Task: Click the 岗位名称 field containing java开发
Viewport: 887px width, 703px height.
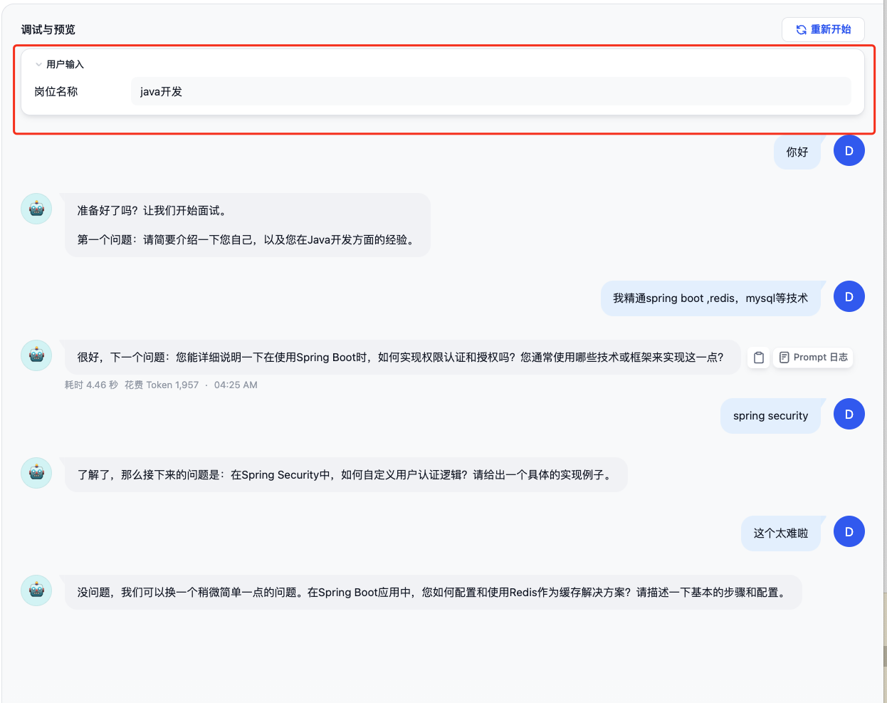Action: 490,91
